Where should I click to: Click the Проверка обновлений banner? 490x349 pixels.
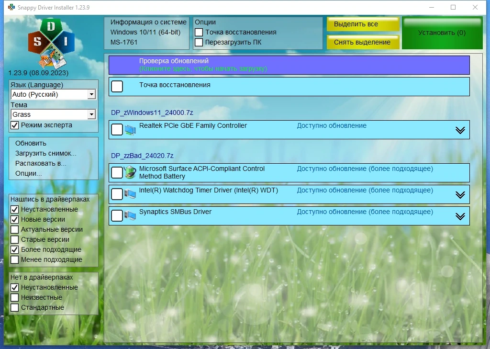(x=289, y=65)
